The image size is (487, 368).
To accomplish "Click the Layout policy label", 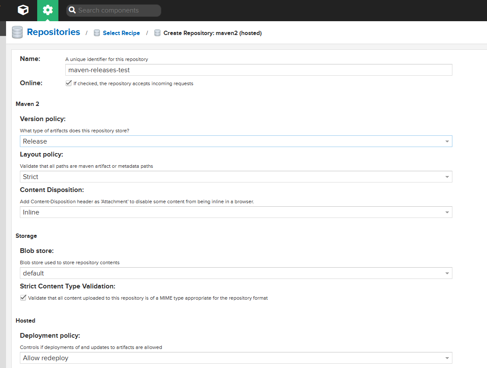I will click(x=42, y=154).
